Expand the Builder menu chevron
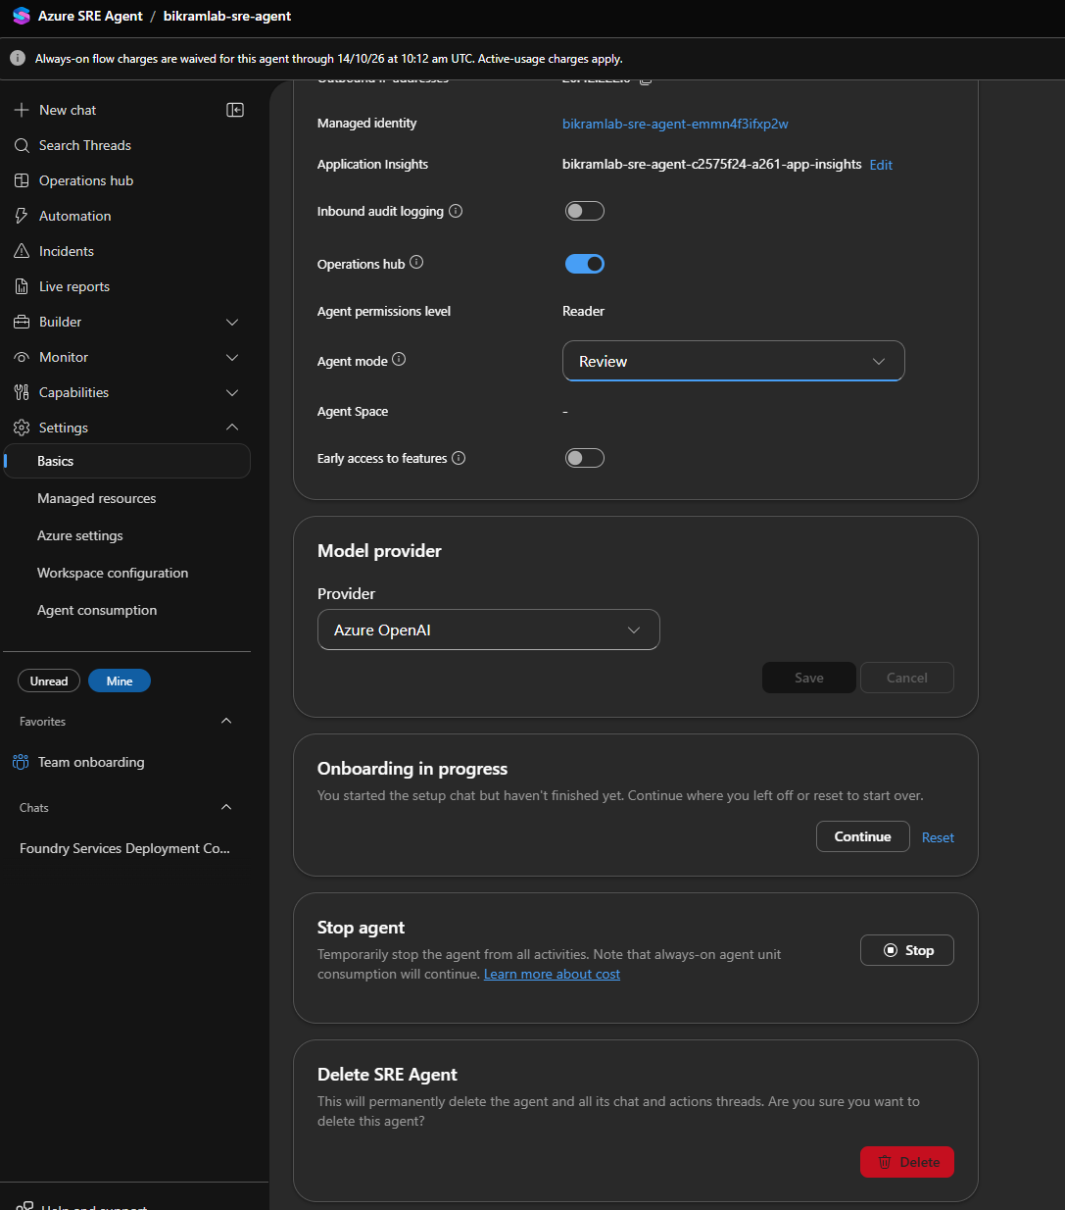Image resolution: width=1065 pixels, height=1210 pixels. click(x=232, y=322)
